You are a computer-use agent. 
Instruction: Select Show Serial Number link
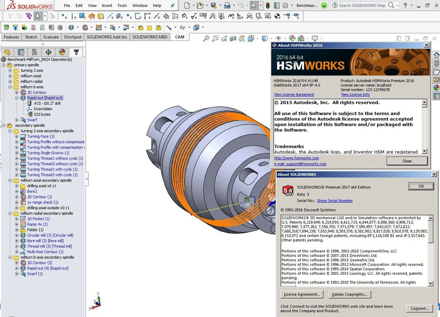pyautogui.click(x=334, y=200)
